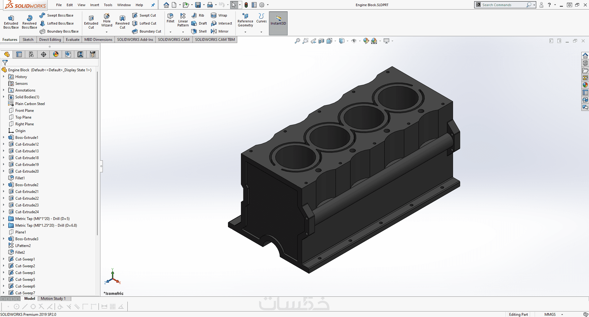
Task: Select Lofted Boss/Base tool
Action: point(56,23)
